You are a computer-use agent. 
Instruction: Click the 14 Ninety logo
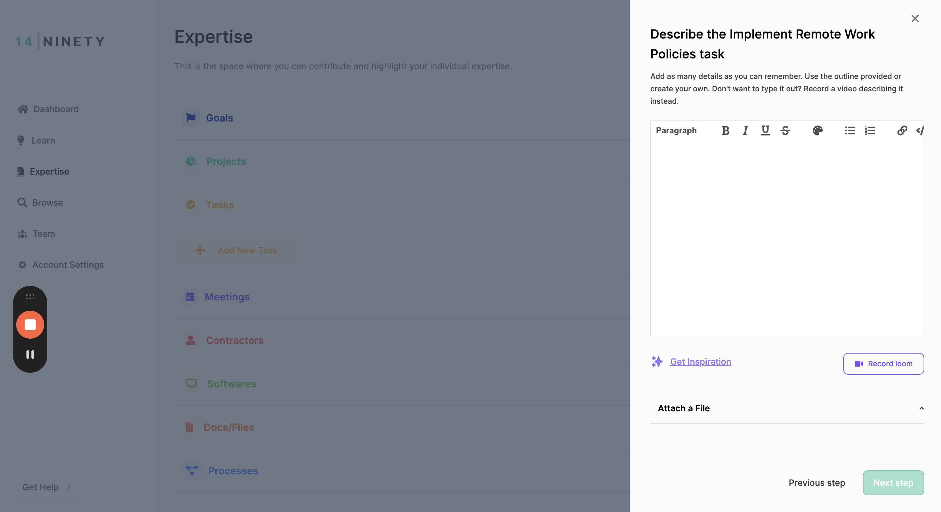tap(60, 41)
